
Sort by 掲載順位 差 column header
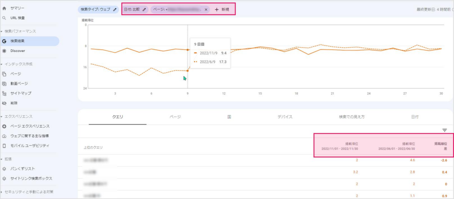click(441, 146)
